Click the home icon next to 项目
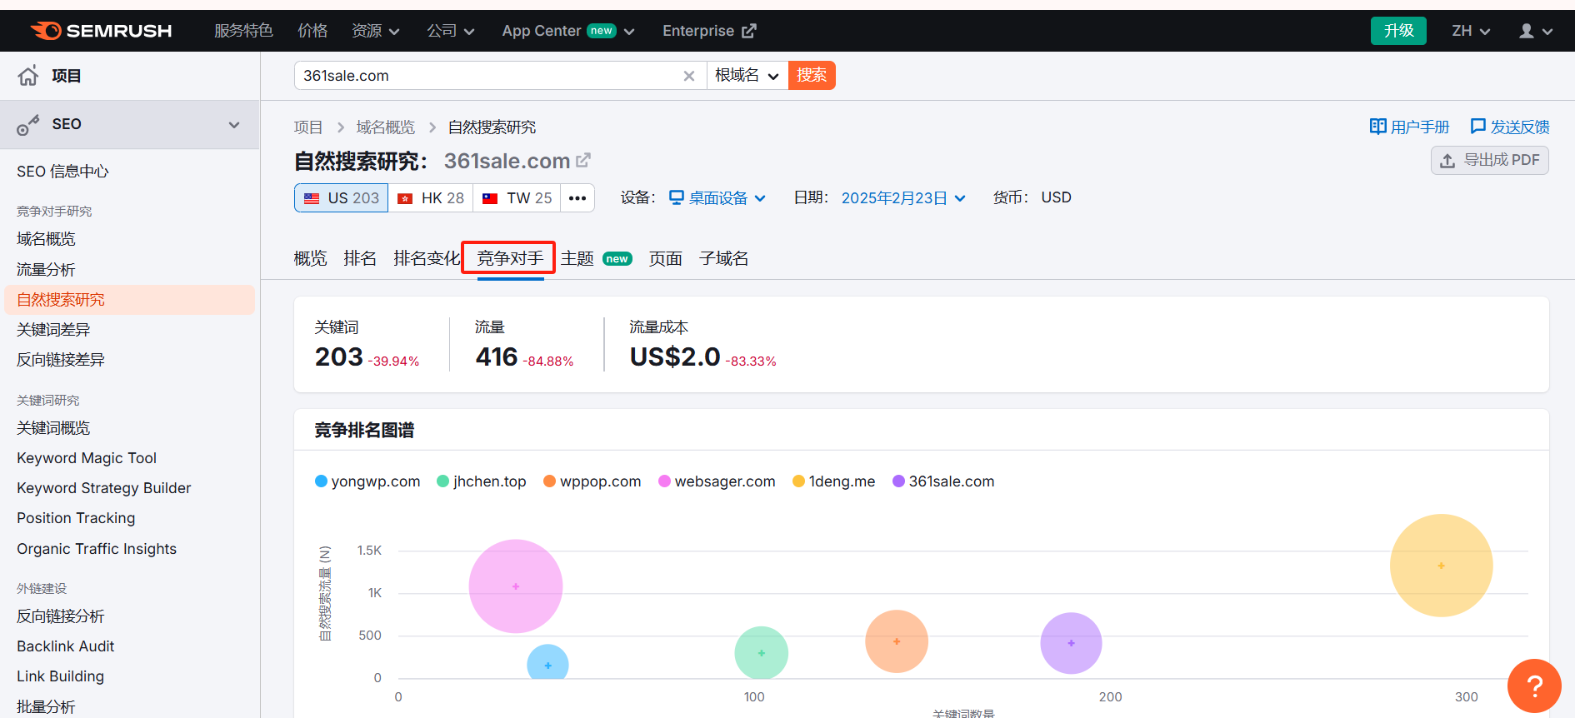1575x718 pixels. point(28,76)
